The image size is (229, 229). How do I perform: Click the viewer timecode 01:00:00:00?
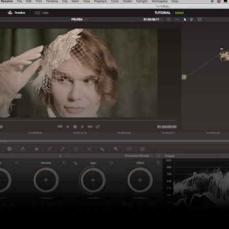[167, 127]
